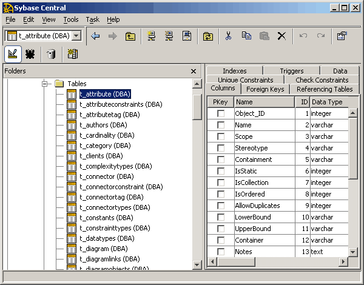The height and width of the screenshot is (285, 364).
Task: Click the t_connector table icon
Action: [72, 176]
